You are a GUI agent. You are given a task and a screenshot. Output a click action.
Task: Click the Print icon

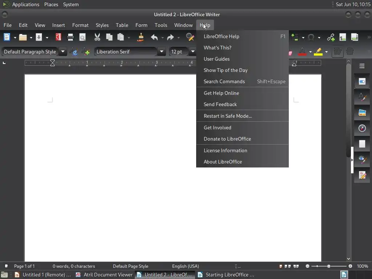pyautogui.click(x=70, y=37)
